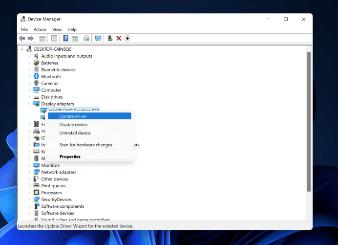
Task: Expand the Processors category
Action: (x=29, y=193)
